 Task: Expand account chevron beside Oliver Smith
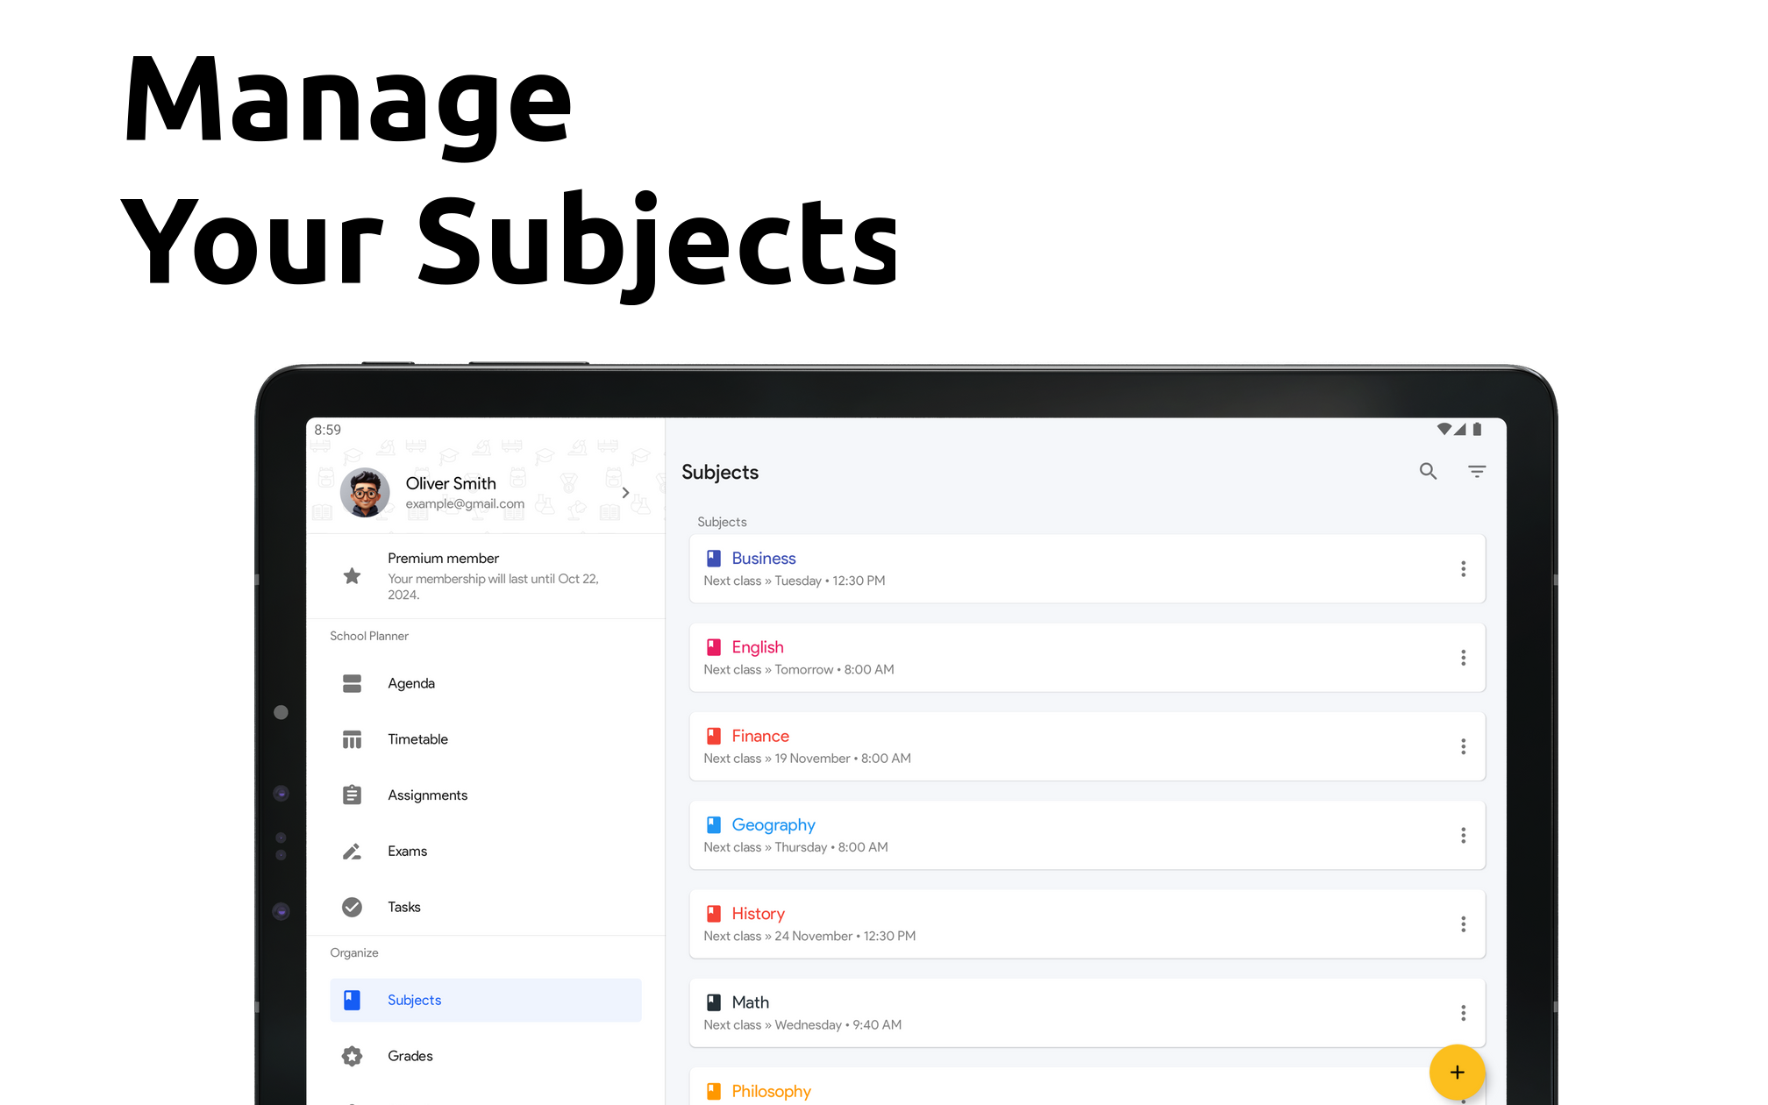pyautogui.click(x=625, y=493)
